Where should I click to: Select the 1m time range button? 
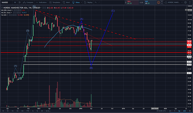[x=12, y=111]
